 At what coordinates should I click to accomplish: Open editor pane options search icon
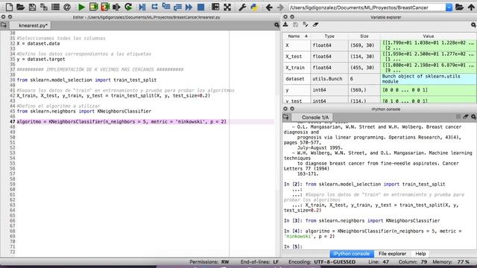(277, 25)
